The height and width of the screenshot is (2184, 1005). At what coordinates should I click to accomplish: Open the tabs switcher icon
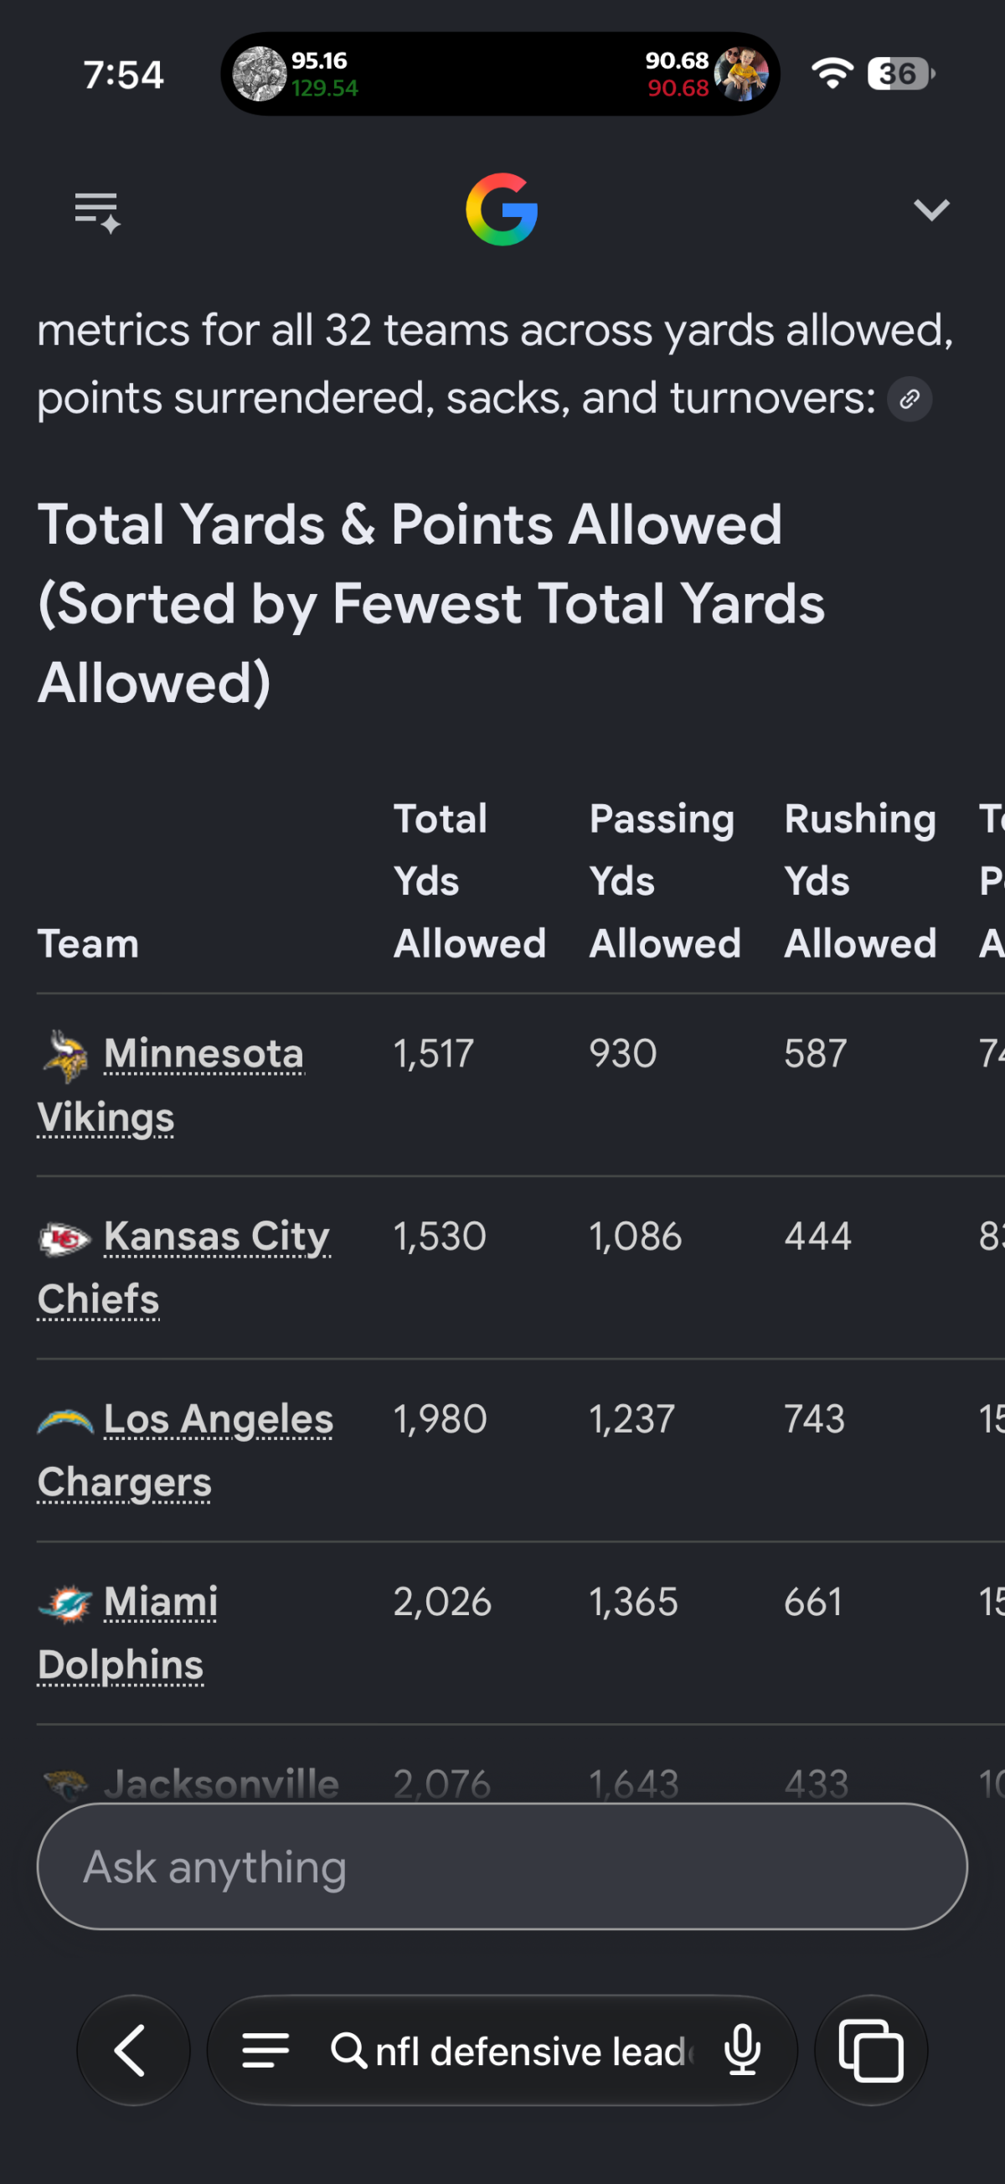870,2050
